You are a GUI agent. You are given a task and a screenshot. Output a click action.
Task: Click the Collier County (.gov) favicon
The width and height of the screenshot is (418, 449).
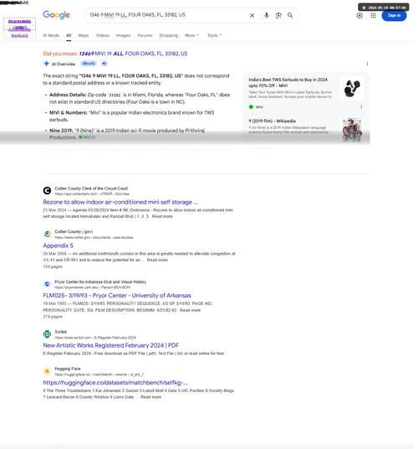click(47, 234)
